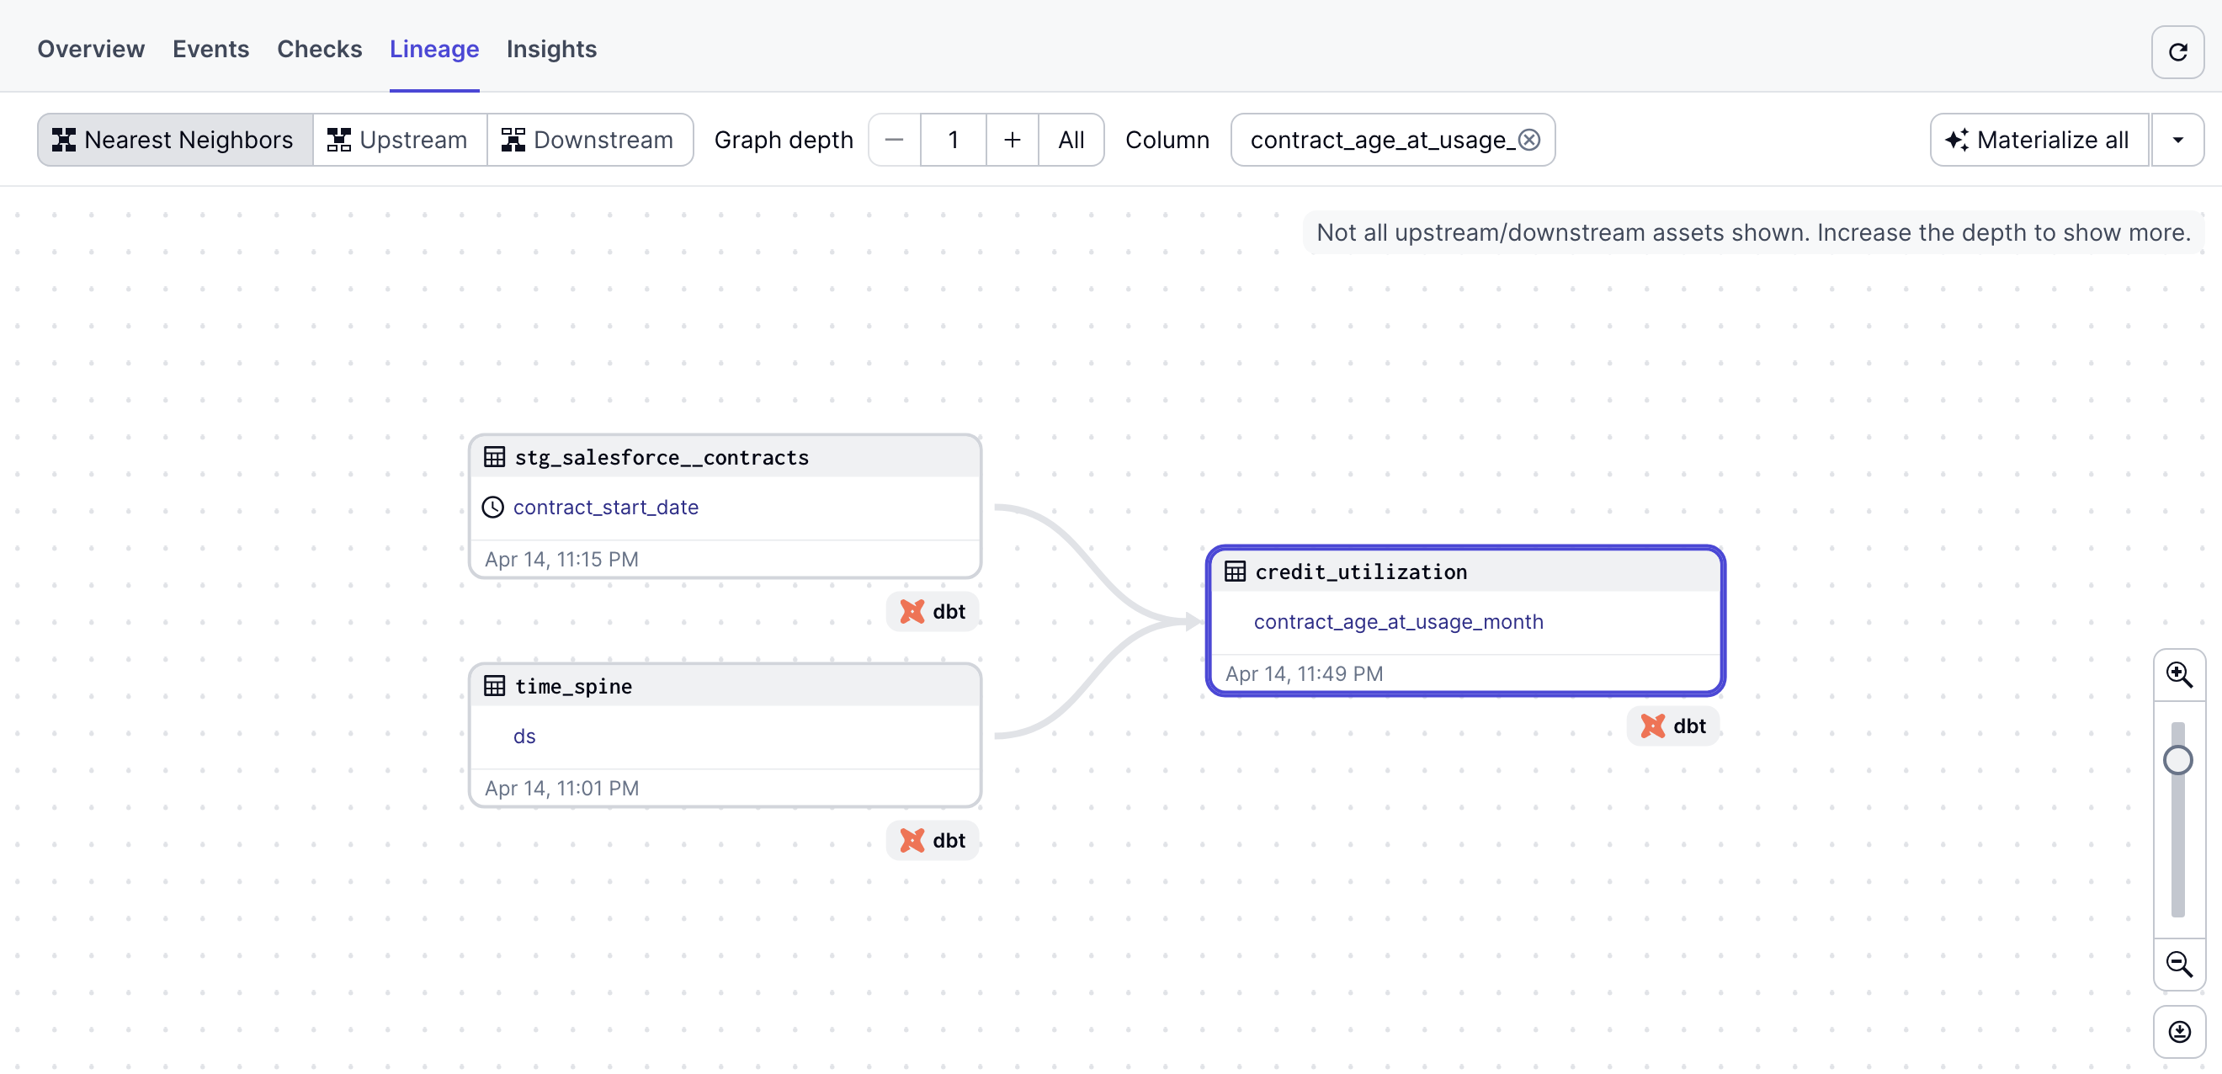Zoom into the graph using zoom-in icon
Screen dimensions: 2222x1074
pos(2180,675)
